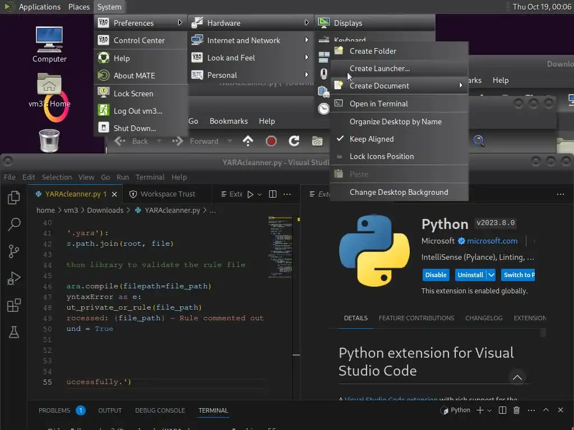
Task: Run the Python file play button
Action: (250, 194)
